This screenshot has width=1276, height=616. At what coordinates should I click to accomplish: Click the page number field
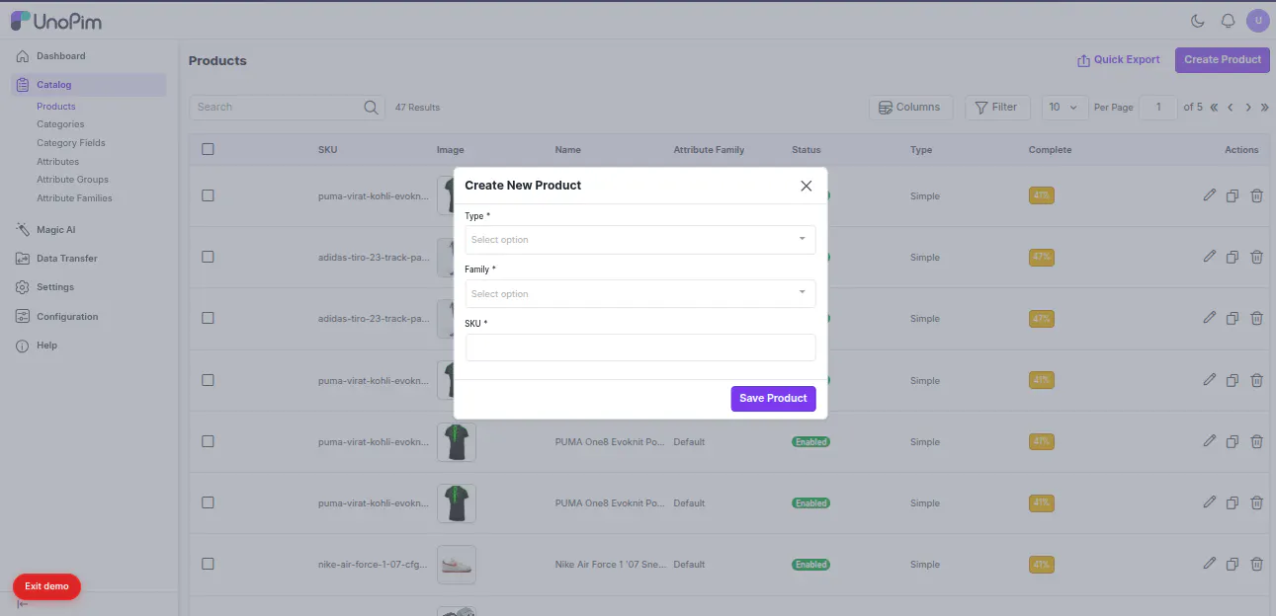tap(1158, 107)
